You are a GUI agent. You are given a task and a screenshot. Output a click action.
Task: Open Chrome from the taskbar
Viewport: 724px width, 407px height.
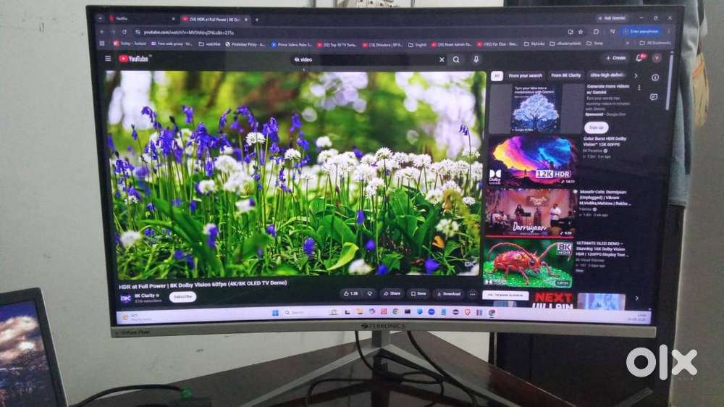[x=492, y=312]
